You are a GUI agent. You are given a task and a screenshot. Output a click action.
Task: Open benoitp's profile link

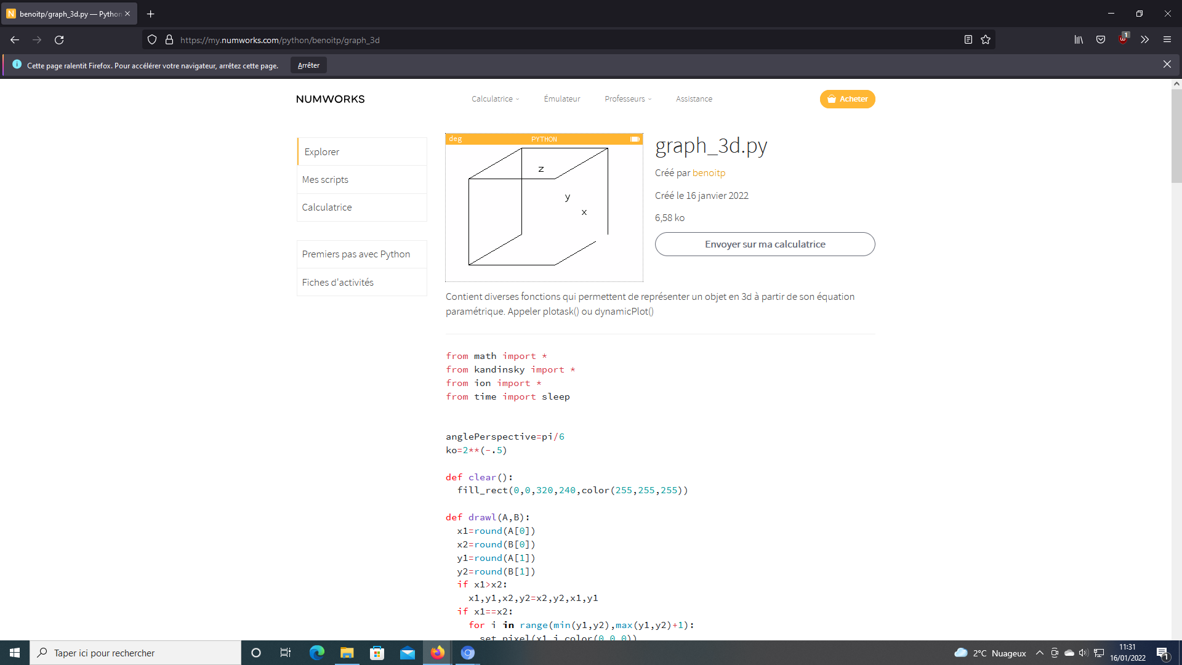[x=709, y=173]
